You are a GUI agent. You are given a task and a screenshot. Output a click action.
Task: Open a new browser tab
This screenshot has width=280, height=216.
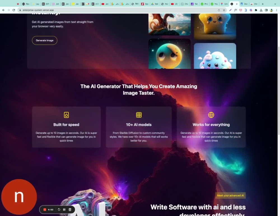tap(263, 4)
